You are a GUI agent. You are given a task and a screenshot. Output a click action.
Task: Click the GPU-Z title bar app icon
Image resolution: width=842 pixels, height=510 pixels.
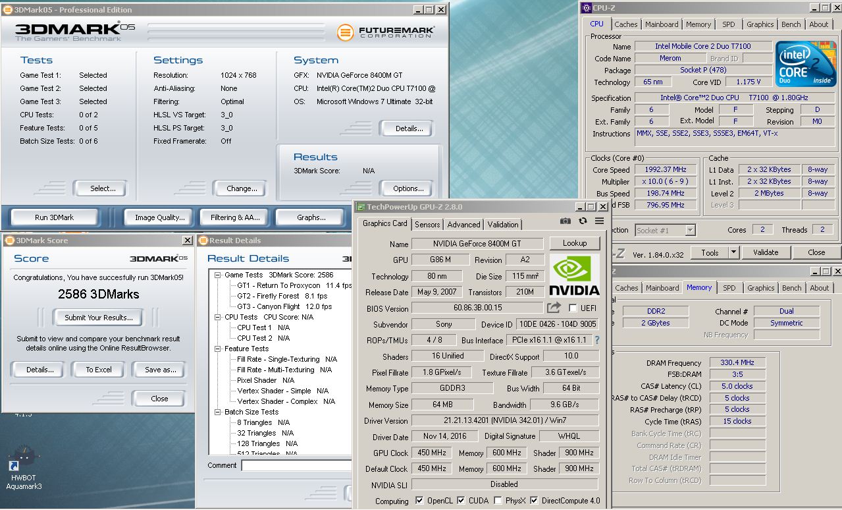tap(360, 207)
